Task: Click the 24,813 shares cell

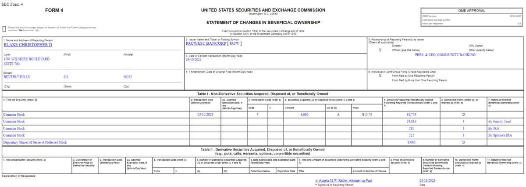Action: point(411,121)
